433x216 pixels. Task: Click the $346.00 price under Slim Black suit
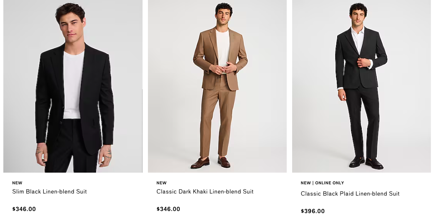pos(24,209)
